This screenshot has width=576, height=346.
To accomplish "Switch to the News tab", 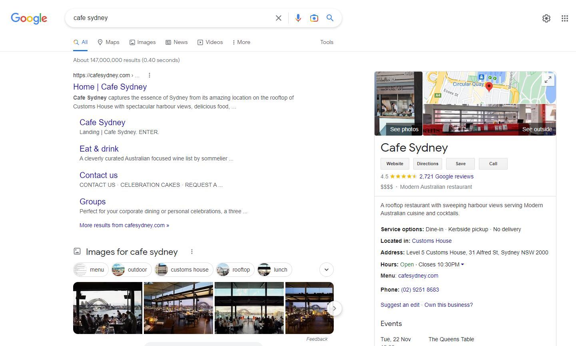I will (176, 42).
